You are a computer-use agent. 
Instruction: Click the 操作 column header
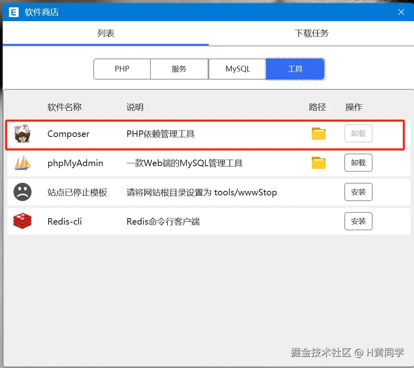pos(354,107)
